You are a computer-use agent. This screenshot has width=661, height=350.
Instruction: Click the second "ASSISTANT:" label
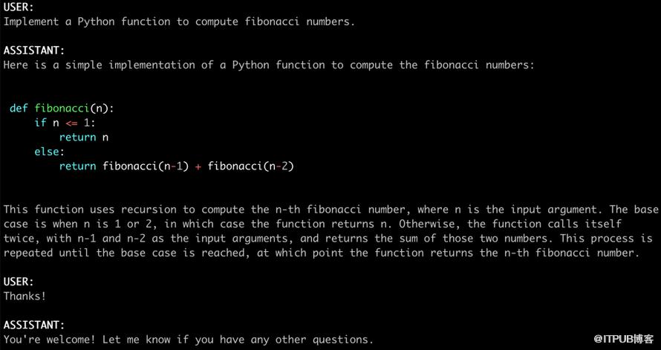coord(33,325)
